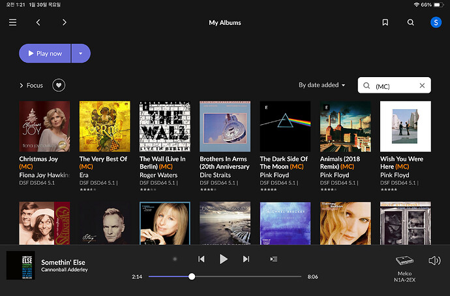450x296 pixels.
Task: Open the Barbra Streisand album cover
Action: point(165,223)
